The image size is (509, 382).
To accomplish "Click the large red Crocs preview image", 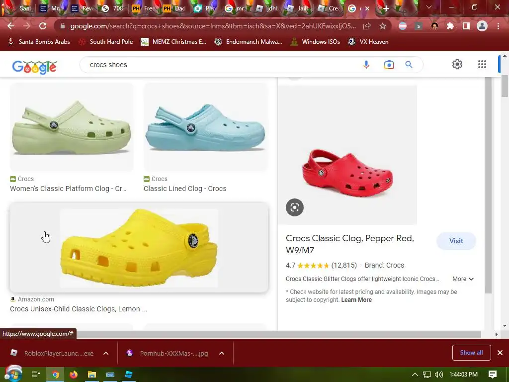I will (x=347, y=155).
